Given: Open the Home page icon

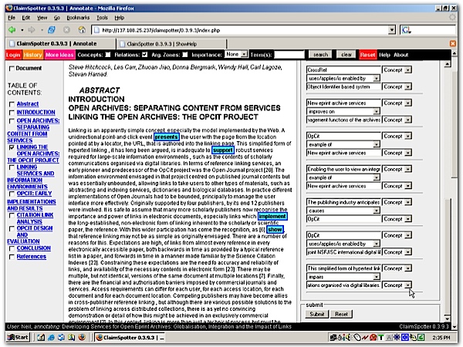Looking at the screenshot, I should coord(82,30).
